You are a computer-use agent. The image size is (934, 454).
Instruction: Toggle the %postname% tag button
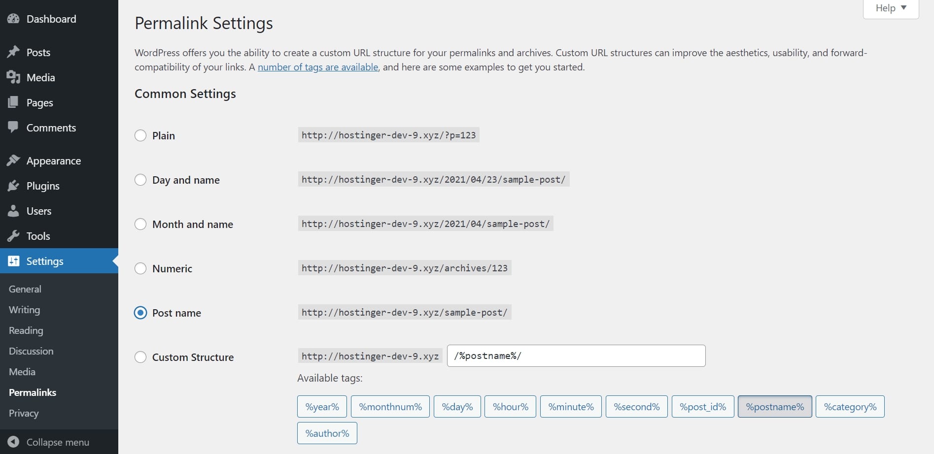click(x=775, y=407)
